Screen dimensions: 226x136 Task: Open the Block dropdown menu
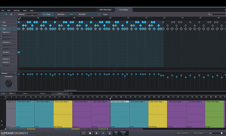[x=13, y=93]
